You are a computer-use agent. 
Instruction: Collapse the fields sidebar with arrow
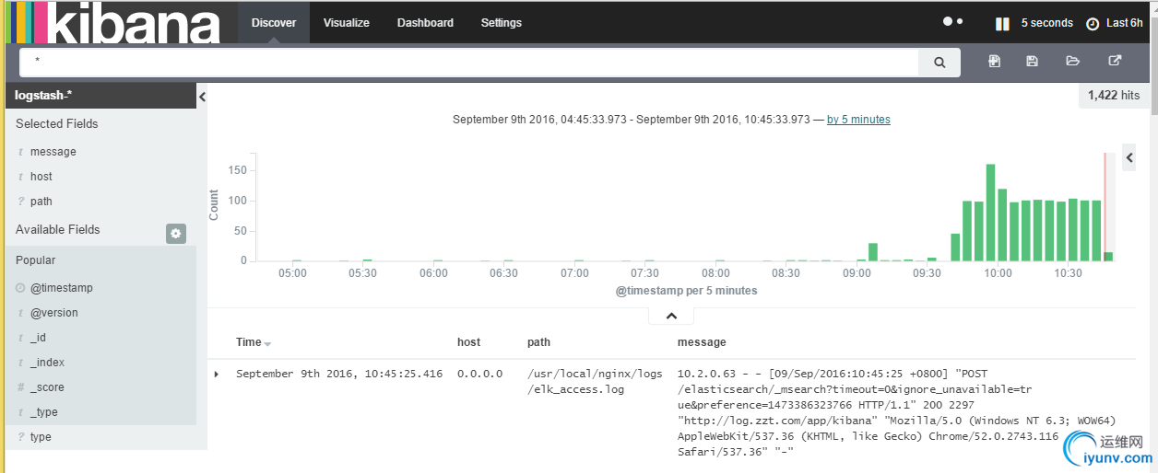(x=202, y=97)
